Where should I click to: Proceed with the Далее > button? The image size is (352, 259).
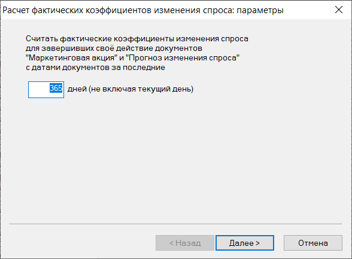tap(245, 243)
